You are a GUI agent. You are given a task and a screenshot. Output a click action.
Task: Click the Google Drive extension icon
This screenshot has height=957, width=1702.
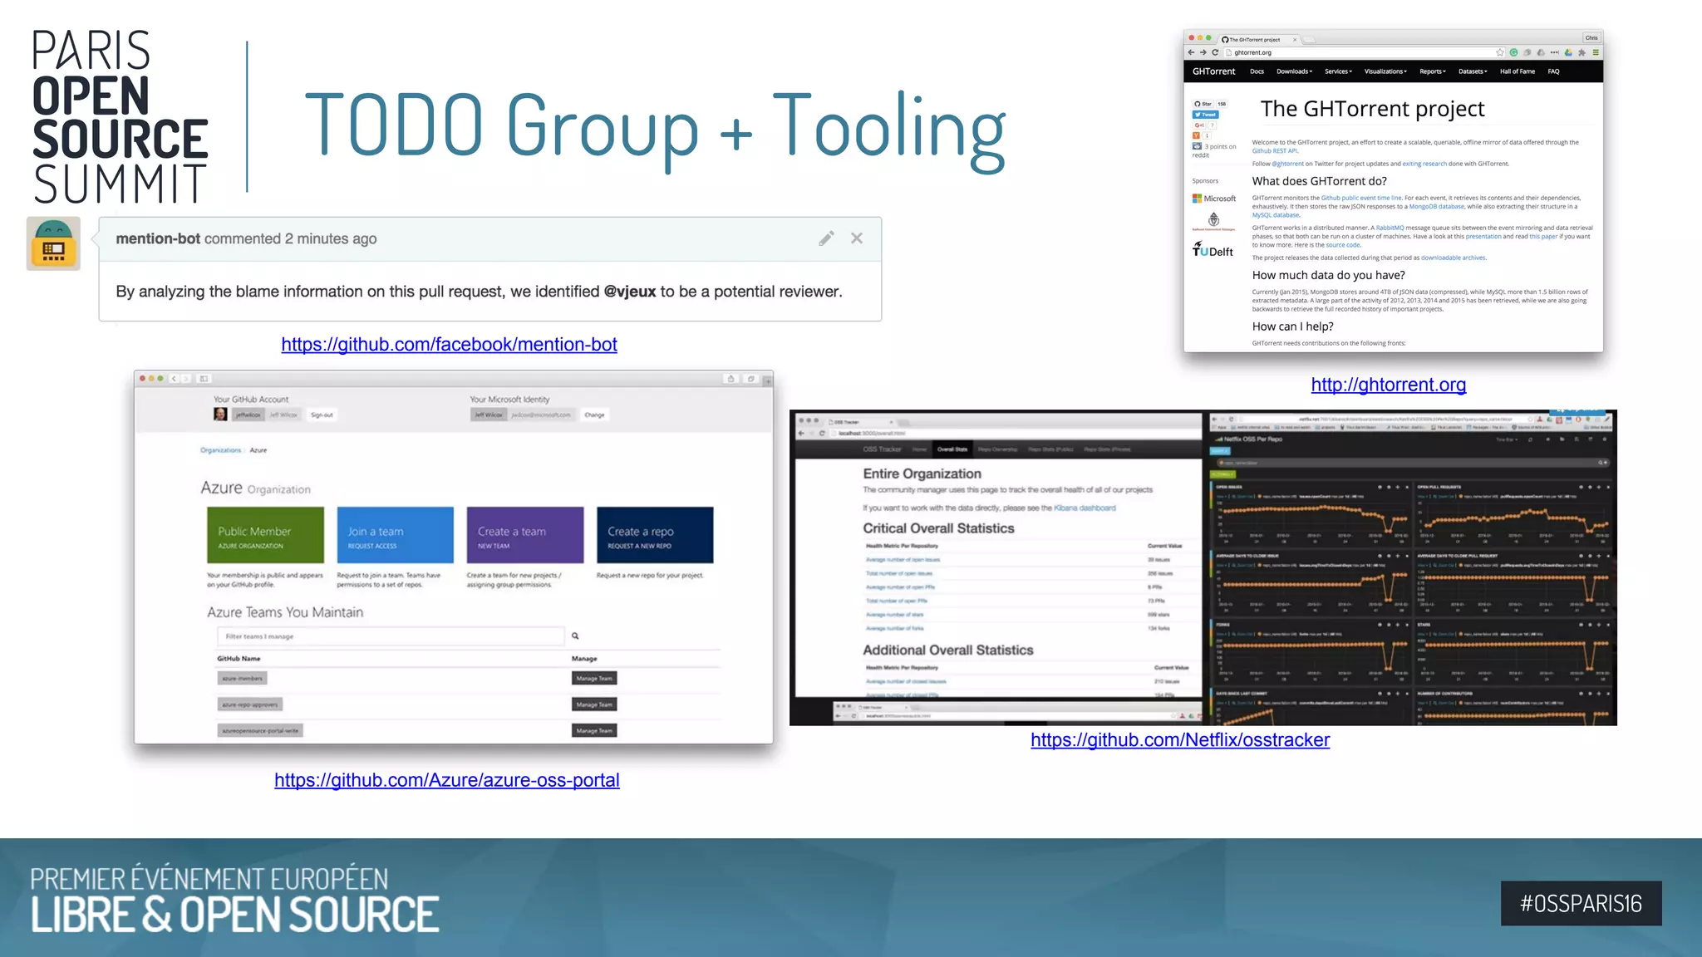pyautogui.click(x=1568, y=52)
